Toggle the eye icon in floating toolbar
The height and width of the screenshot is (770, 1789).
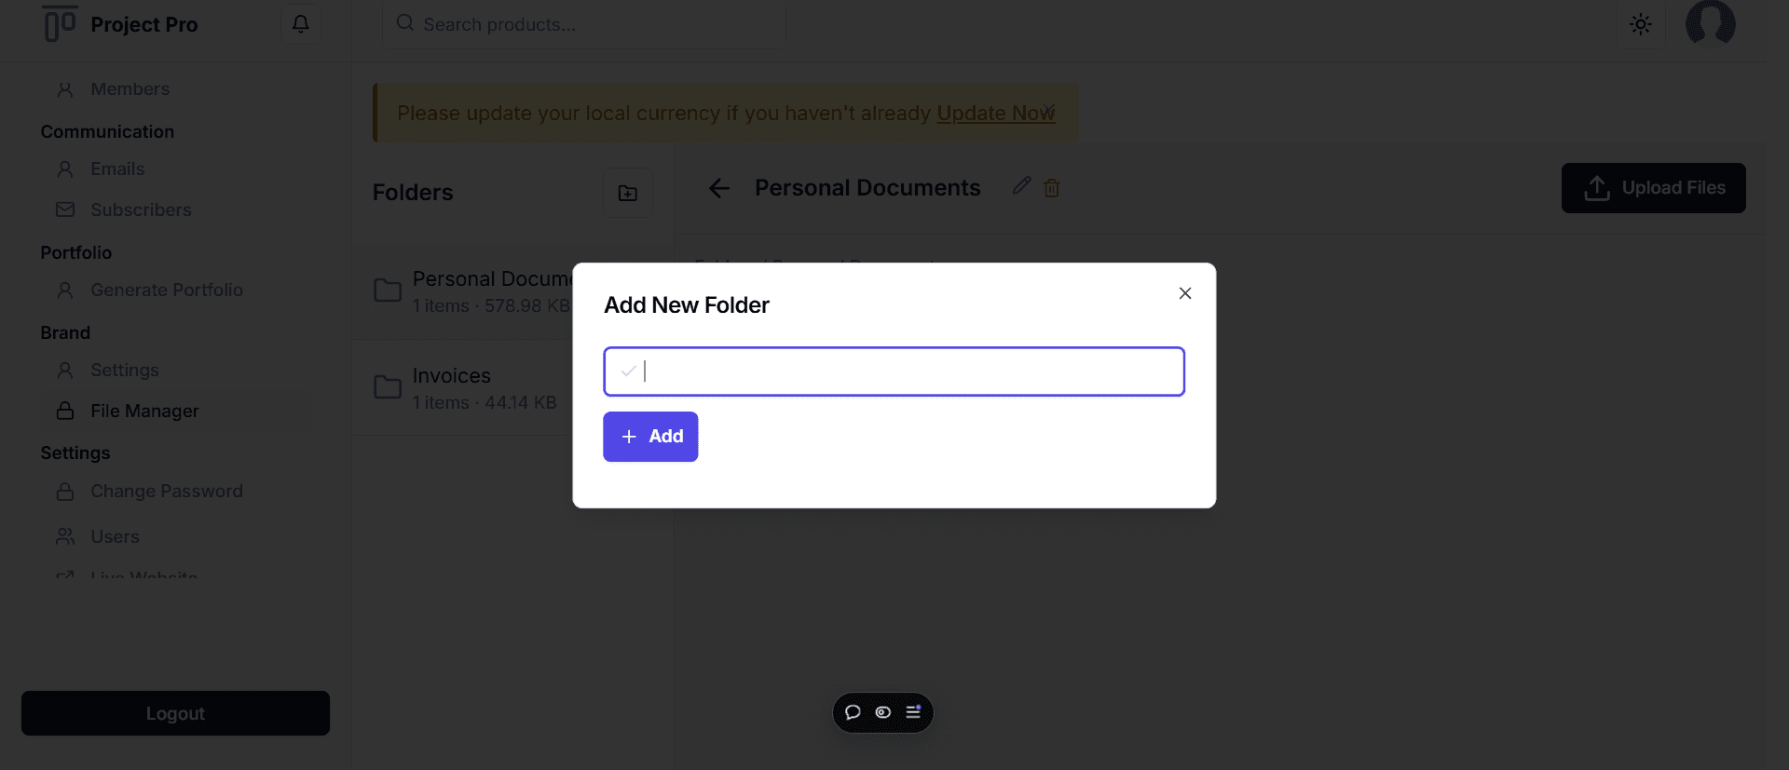[883, 712]
